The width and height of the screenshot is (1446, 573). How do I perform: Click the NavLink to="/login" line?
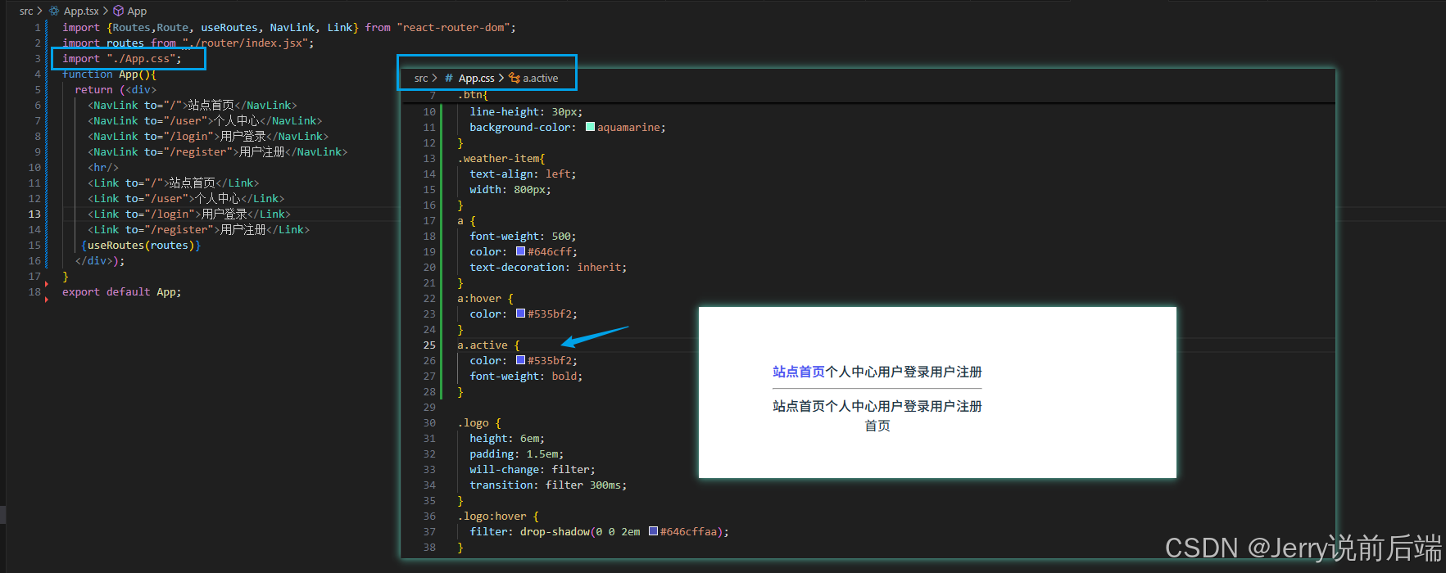click(x=208, y=137)
